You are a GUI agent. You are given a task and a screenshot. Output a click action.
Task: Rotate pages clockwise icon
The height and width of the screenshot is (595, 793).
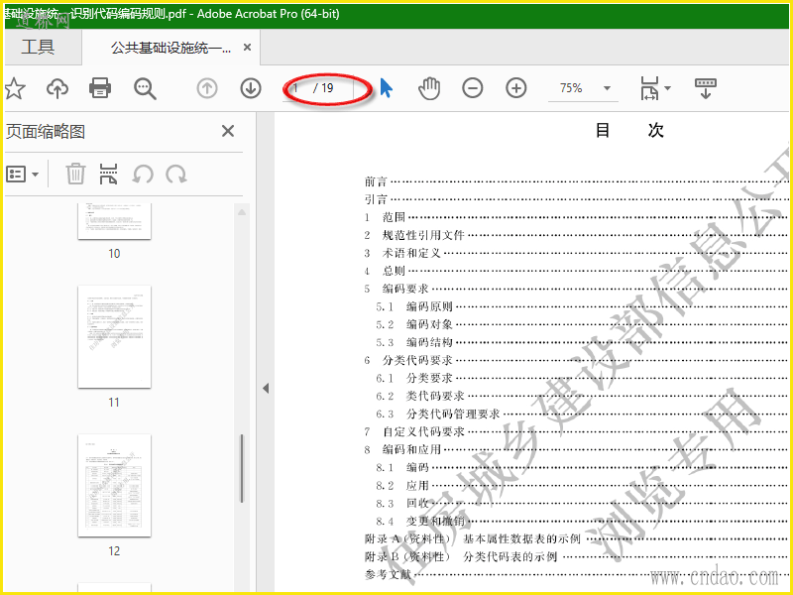(x=176, y=175)
